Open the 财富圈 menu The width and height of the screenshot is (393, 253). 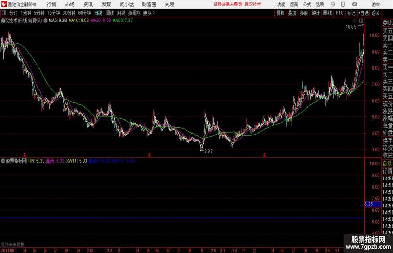pyautogui.click(x=149, y=4)
